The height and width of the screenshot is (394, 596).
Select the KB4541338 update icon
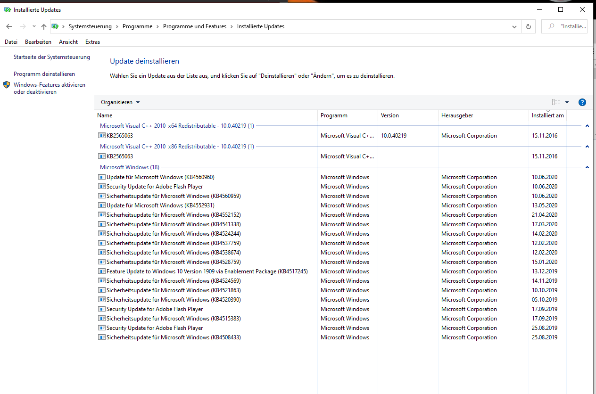101,224
